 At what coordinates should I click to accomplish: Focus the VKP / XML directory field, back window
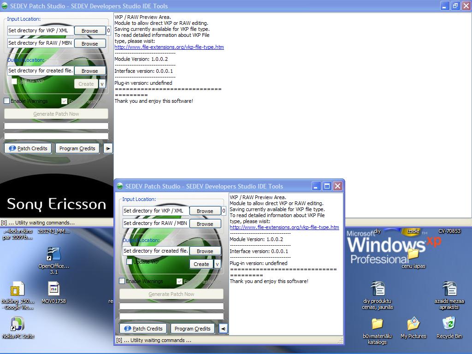click(41, 30)
